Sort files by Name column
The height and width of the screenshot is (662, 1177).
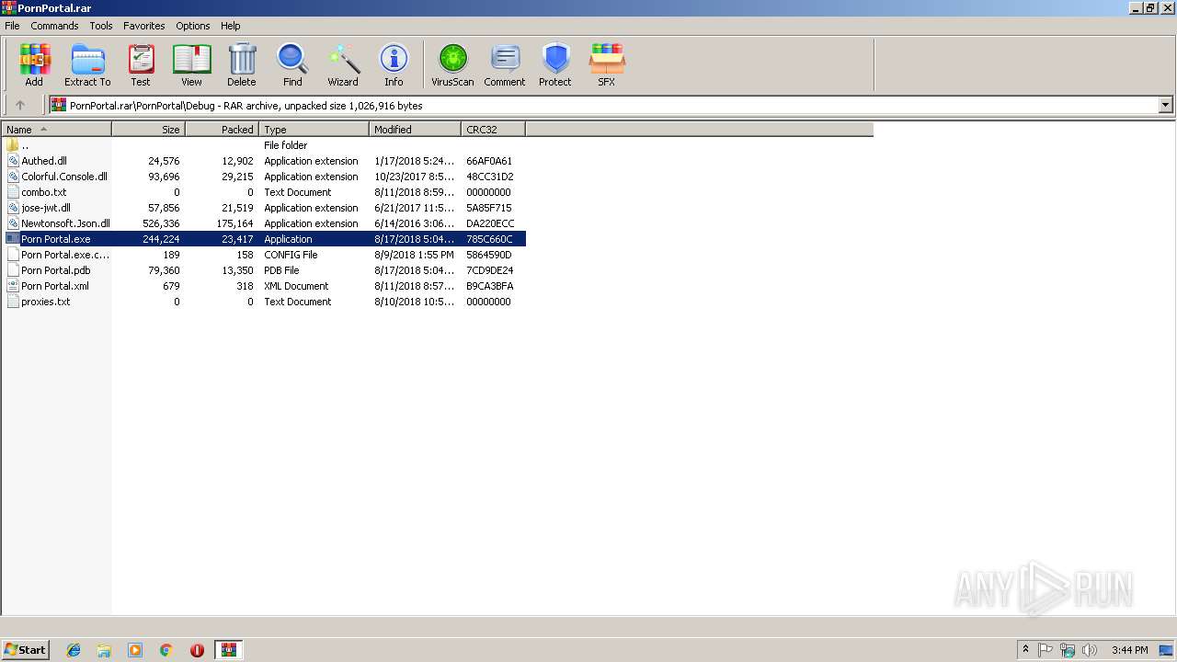click(x=56, y=130)
